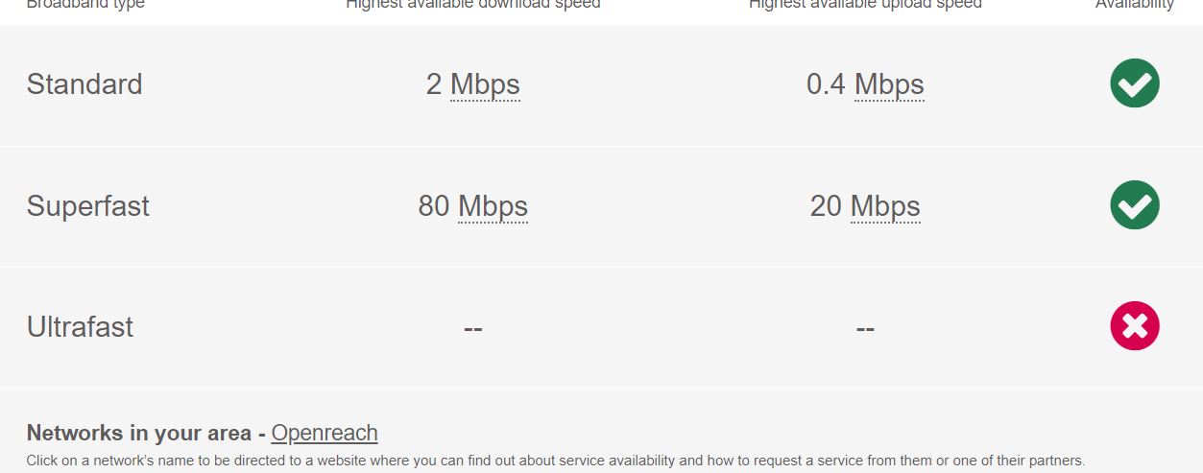The height and width of the screenshot is (473, 1203).
Task: Click the Mbps abbreviation beside 0.4 upload
Action: point(889,84)
